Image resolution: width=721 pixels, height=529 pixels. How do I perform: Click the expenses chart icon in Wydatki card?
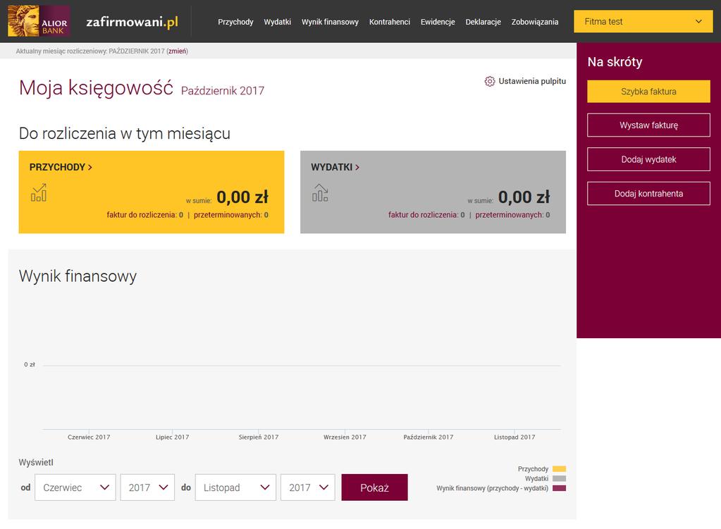320,192
